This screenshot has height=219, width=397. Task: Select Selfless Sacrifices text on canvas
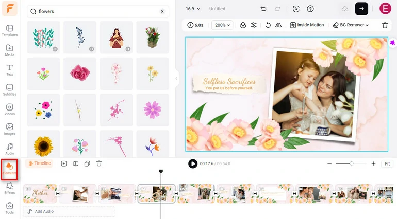click(x=229, y=81)
